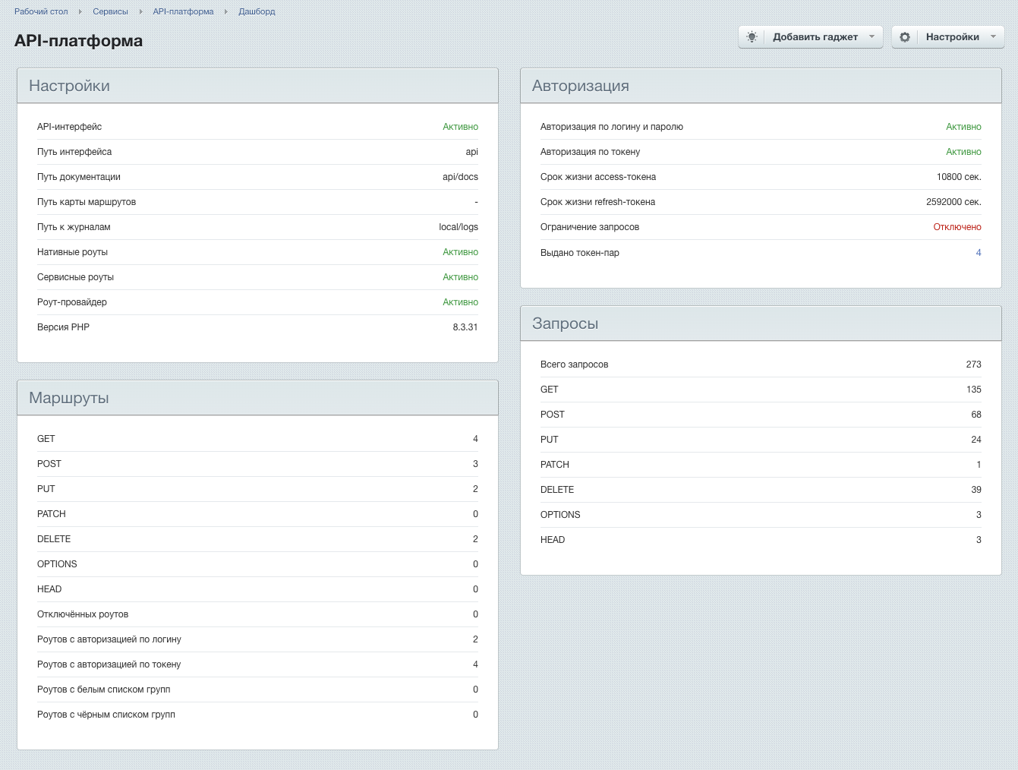Click the Всего запросов value 273
Image resolution: width=1018 pixels, height=770 pixels.
tap(974, 364)
